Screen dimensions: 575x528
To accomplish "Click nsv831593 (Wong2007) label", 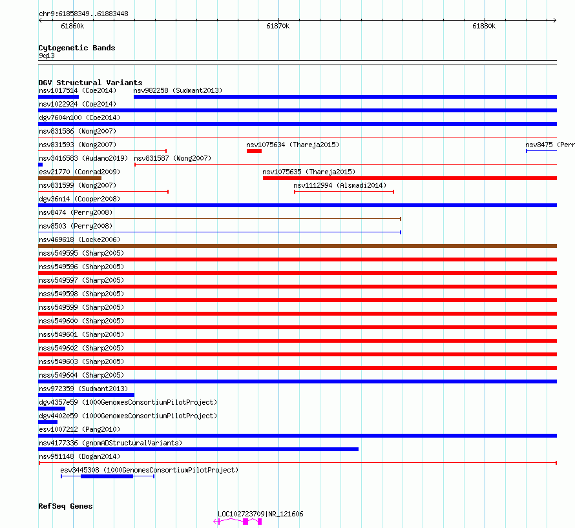I will point(78,145).
